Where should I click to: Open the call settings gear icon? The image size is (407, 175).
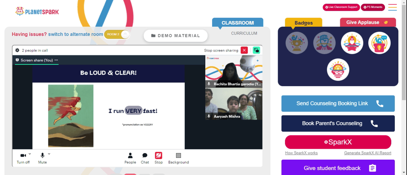pyautogui.click(x=18, y=50)
